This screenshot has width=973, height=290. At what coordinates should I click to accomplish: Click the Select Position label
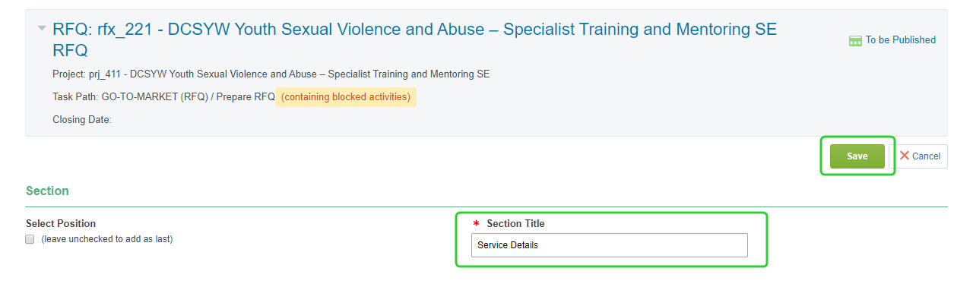point(61,223)
